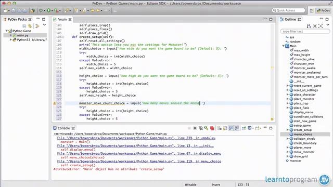The height and width of the screenshot is (187, 333).
Task: Switch to the PyDev perspective
Action: click(324, 10)
